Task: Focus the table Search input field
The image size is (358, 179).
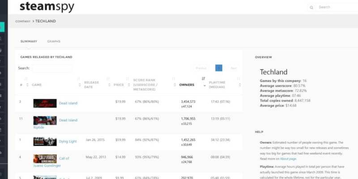Action: (x=52, y=68)
